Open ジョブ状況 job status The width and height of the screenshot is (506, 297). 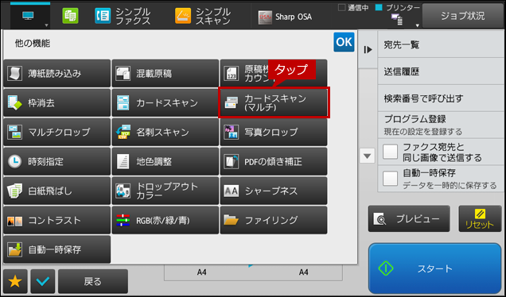tap(463, 16)
